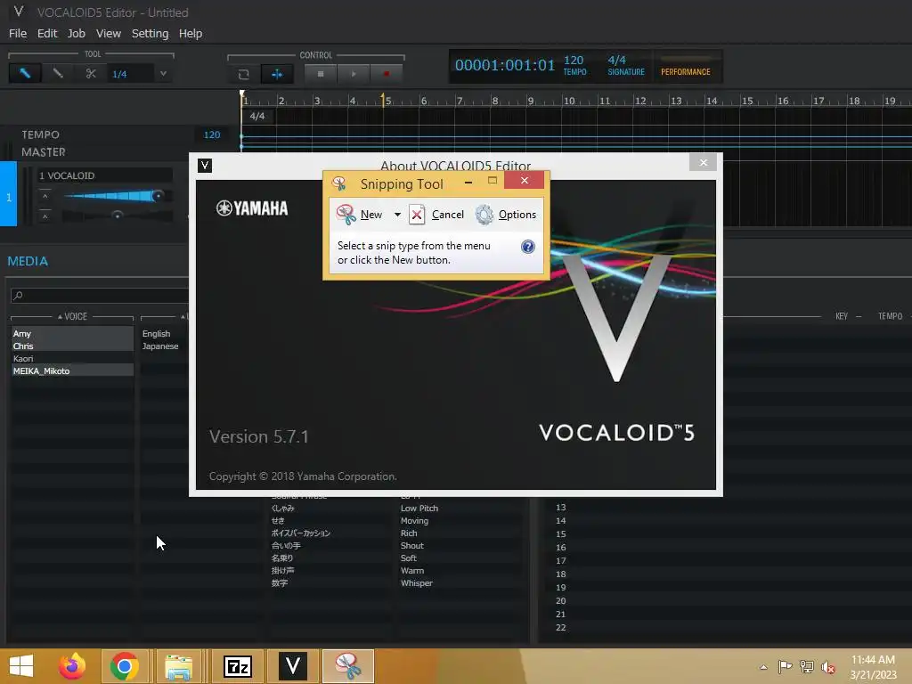This screenshot has height=684, width=912.
Task: Click bar 10 on the timeline ruler
Action: point(569,101)
